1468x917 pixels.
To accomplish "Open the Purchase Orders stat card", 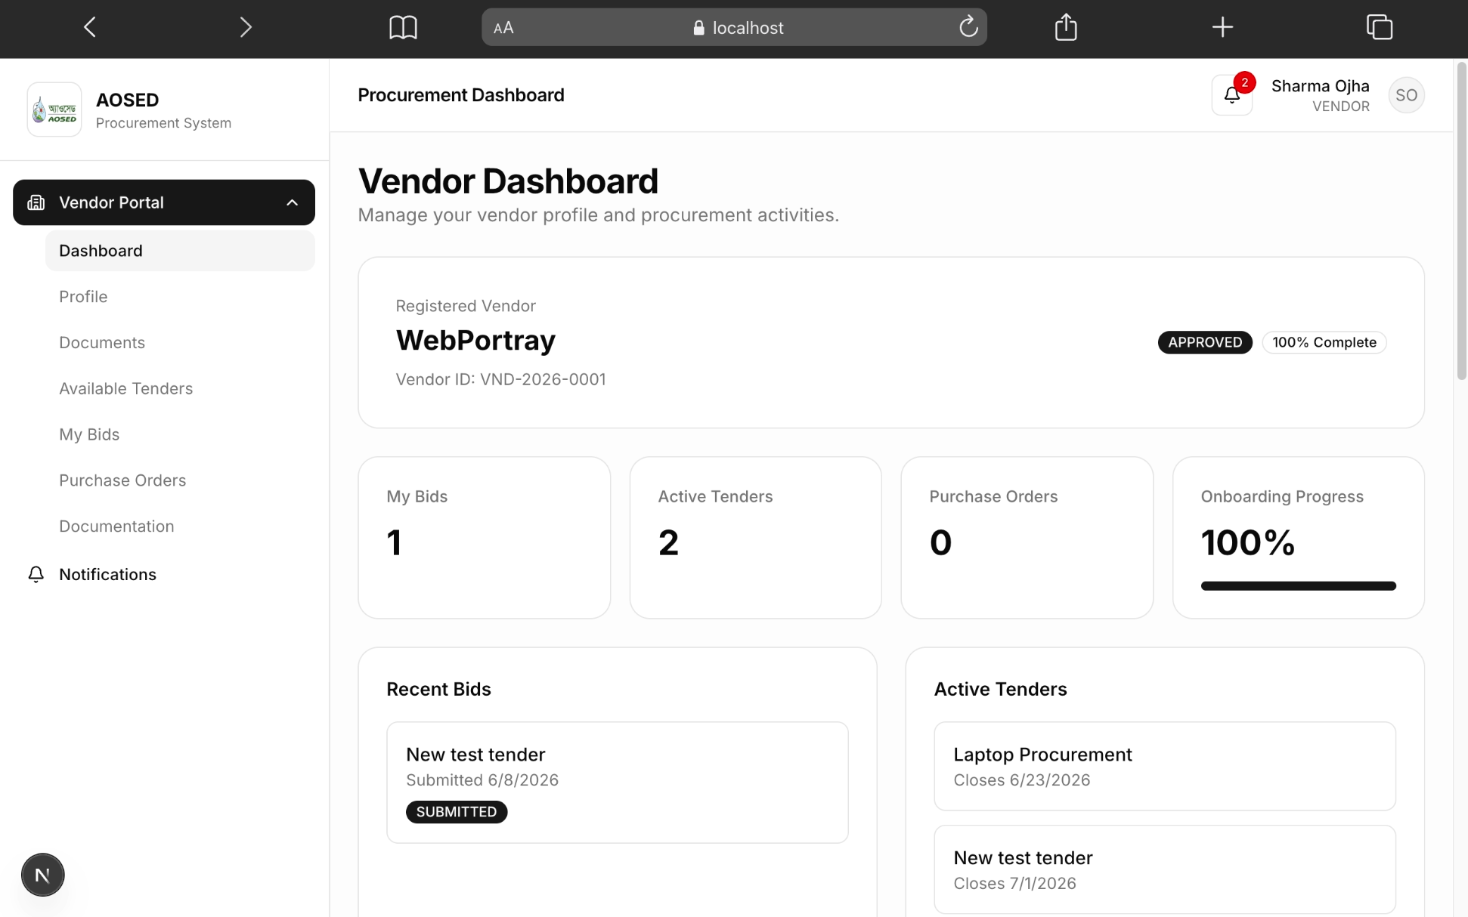I will [x=1027, y=538].
